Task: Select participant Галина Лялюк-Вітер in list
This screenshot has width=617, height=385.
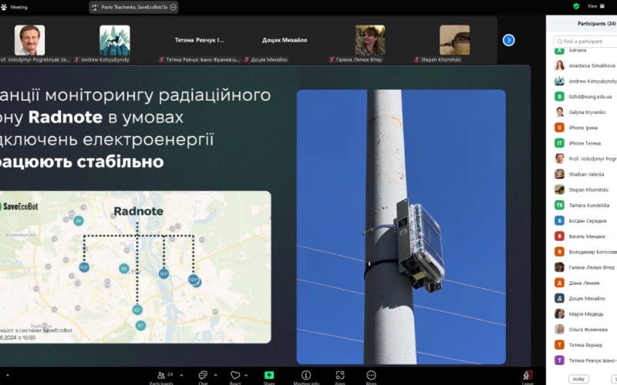Action: pos(585,267)
